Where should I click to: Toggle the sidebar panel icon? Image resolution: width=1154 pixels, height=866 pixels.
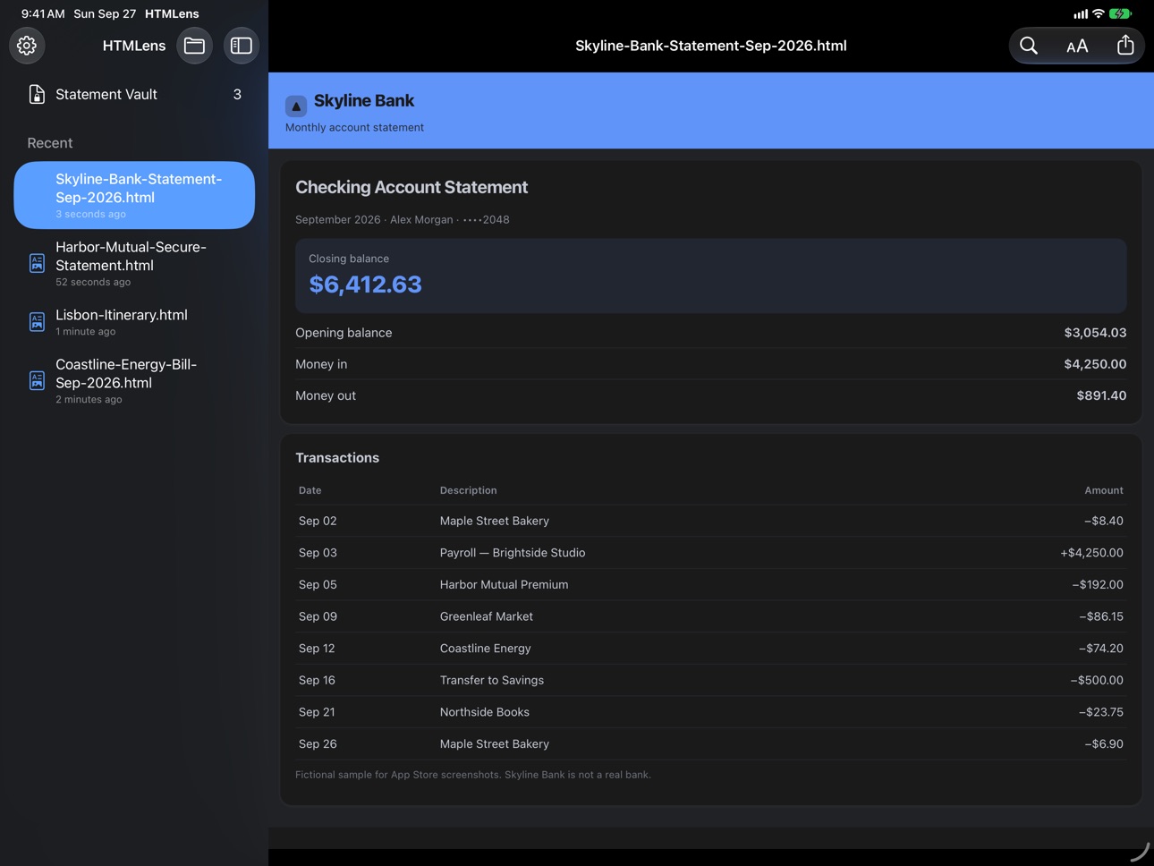(242, 46)
